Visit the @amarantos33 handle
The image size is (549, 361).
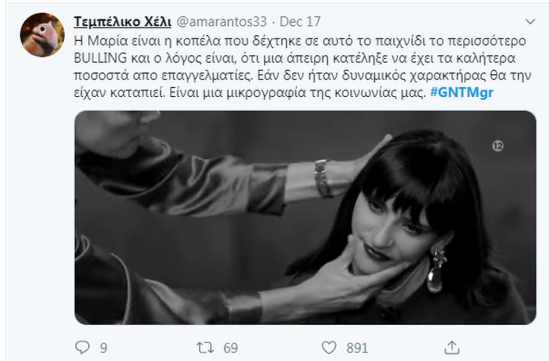(222, 22)
